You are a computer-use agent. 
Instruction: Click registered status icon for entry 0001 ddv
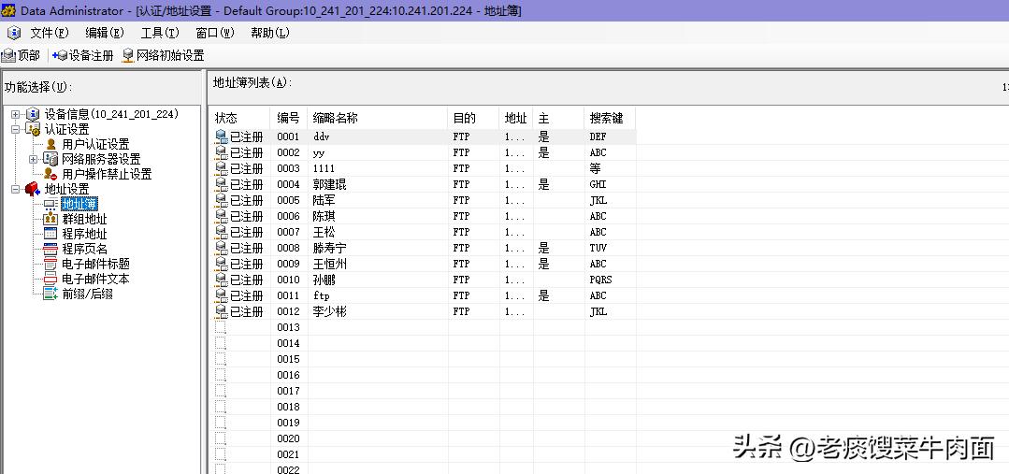pos(221,136)
